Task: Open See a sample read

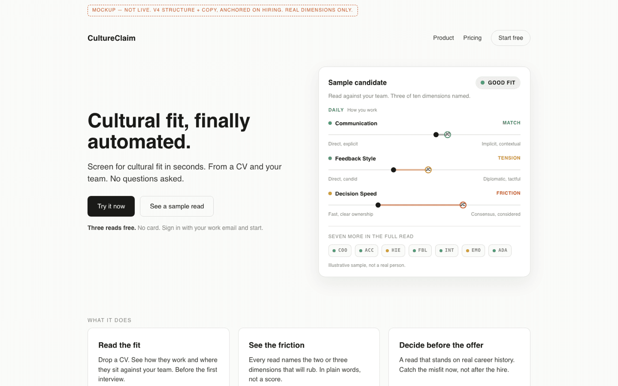Action: tap(177, 206)
